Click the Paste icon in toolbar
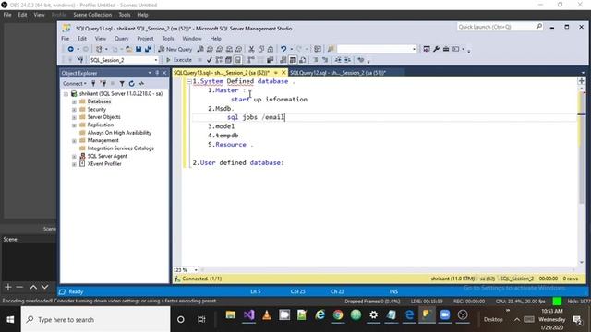 (271, 49)
